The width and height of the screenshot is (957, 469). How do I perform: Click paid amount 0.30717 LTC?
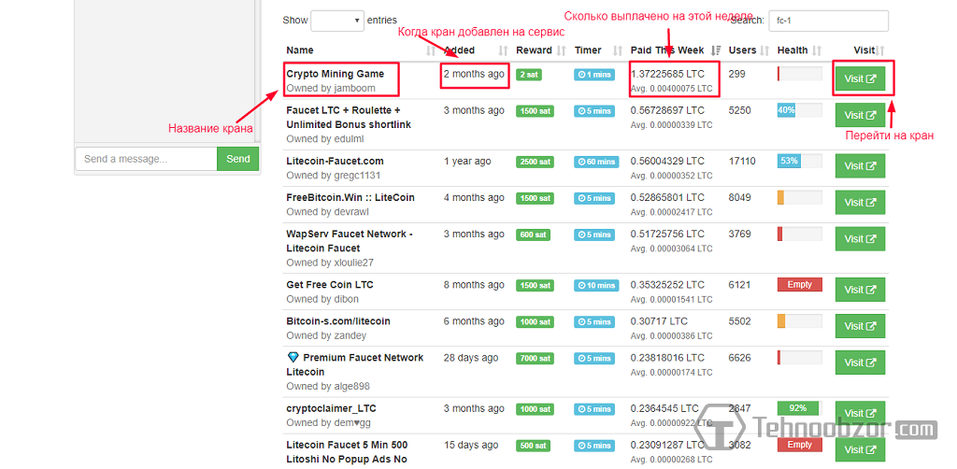click(659, 321)
